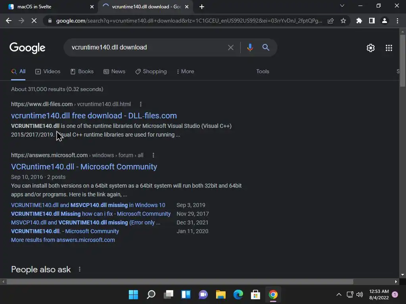Image resolution: width=406 pixels, height=304 pixels.
Task: Open People also ask options menu
Action: click(x=79, y=269)
